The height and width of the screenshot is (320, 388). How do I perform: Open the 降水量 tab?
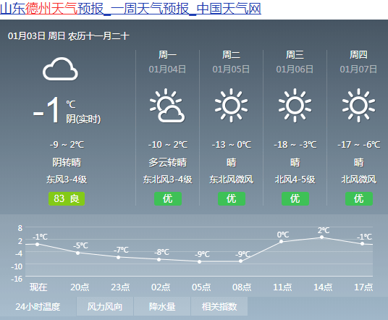(x=162, y=307)
